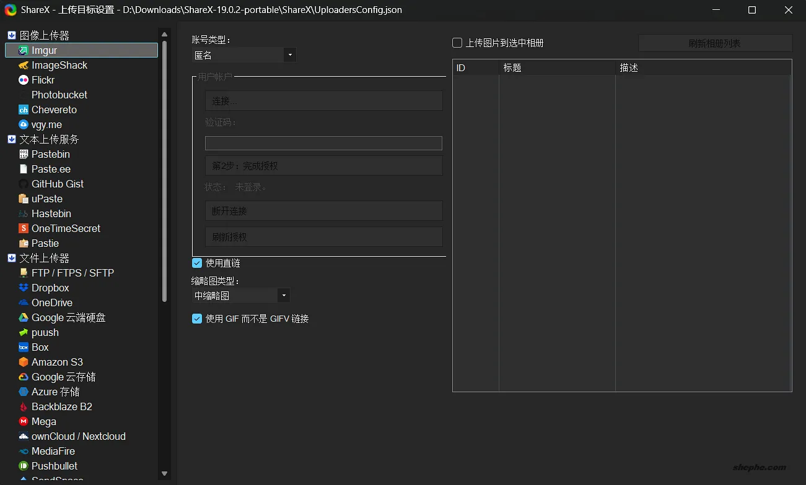The height and width of the screenshot is (485, 806).
Task: Click the 第2步：完成授权 button
Action: (323, 165)
